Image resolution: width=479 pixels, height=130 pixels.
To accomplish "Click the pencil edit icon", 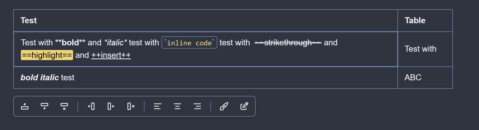I will pyautogui.click(x=244, y=106).
